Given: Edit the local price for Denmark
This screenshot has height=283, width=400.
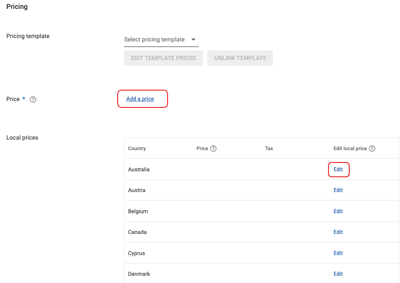Looking at the screenshot, I should pos(338,274).
